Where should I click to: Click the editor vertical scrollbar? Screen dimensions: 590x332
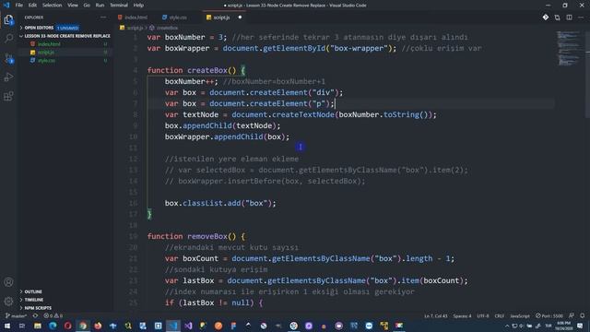[x=587, y=76]
